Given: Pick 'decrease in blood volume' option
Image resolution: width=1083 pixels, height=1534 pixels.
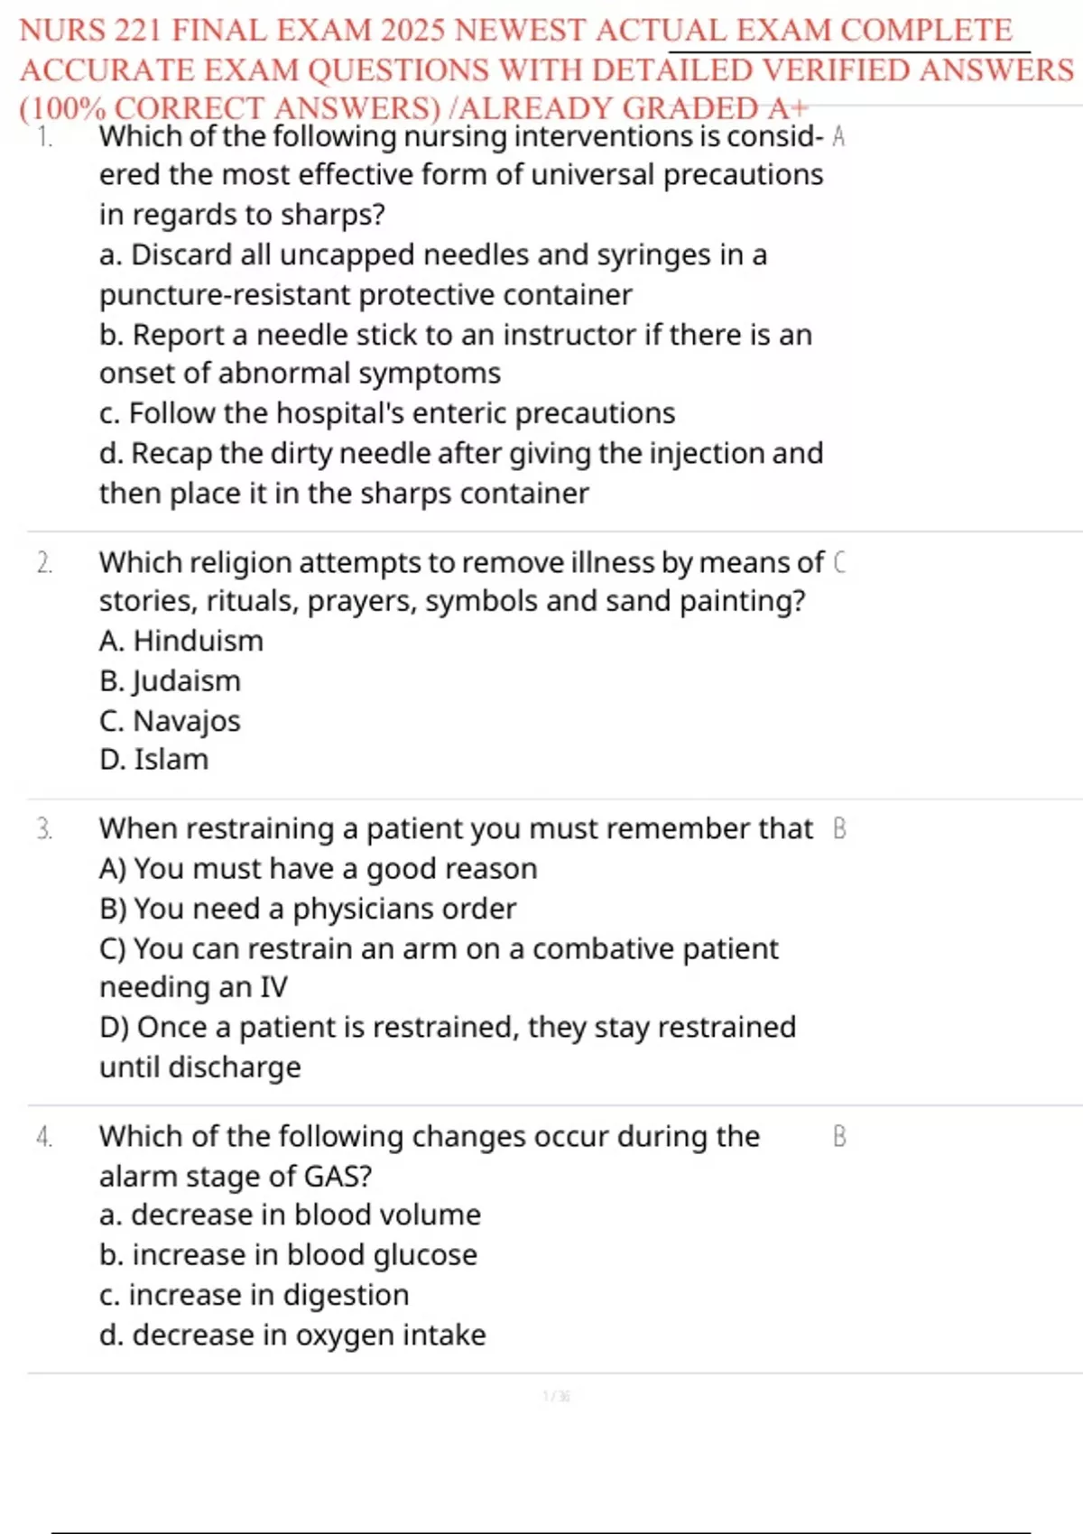Looking at the screenshot, I should click(x=290, y=1215).
